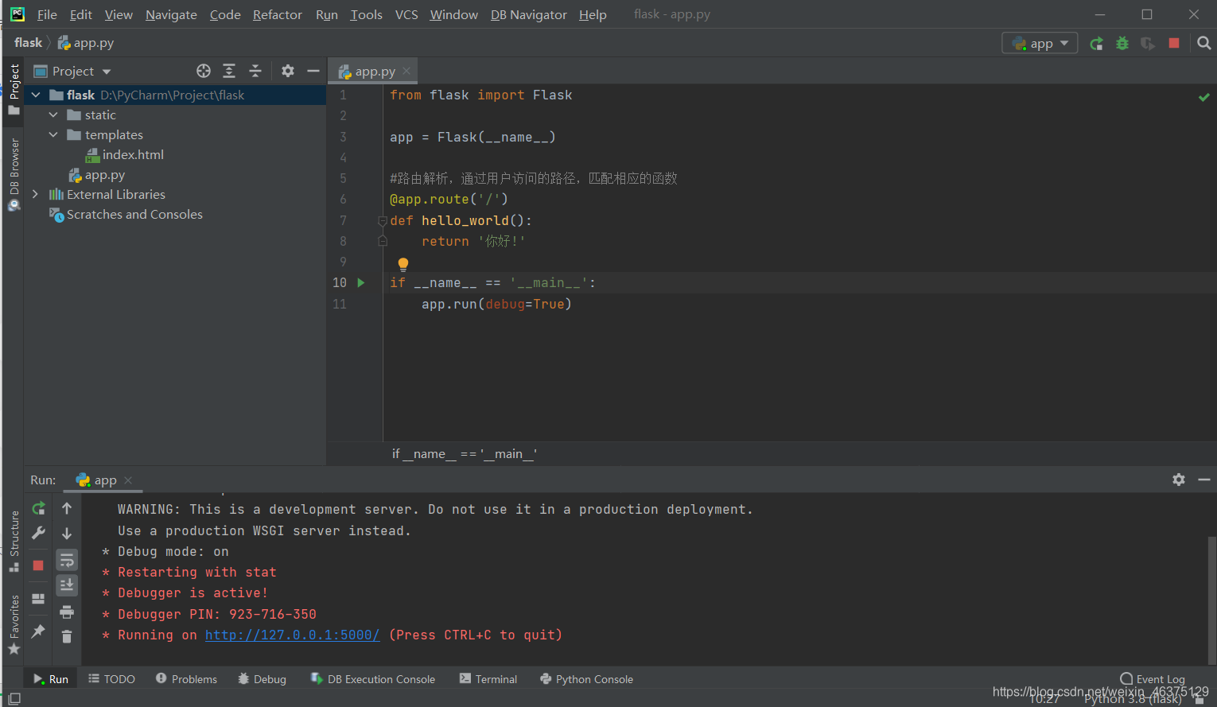Switch to the Terminal tab
Screen dimensions: 1217x707
488,678
